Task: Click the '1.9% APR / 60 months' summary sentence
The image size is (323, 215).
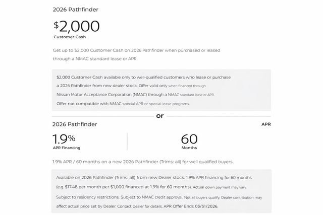Action: (143, 162)
